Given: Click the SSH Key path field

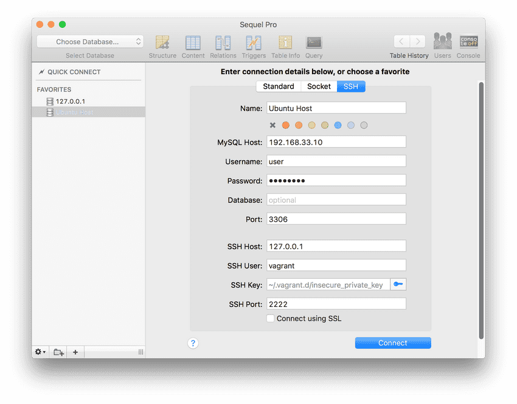Looking at the screenshot, I should pyautogui.click(x=328, y=284).
